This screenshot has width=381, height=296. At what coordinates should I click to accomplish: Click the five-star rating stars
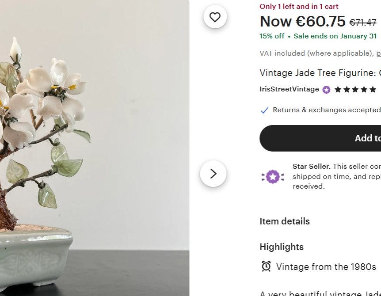pyautogui.click(x=355, y=90)
